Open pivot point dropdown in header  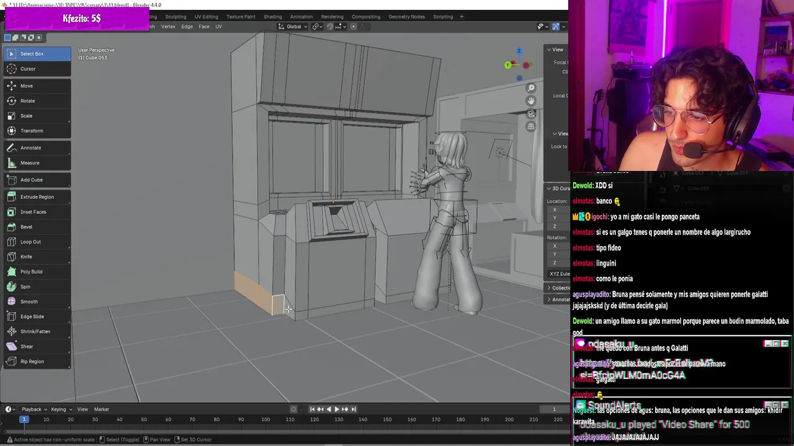click(317, 27)
